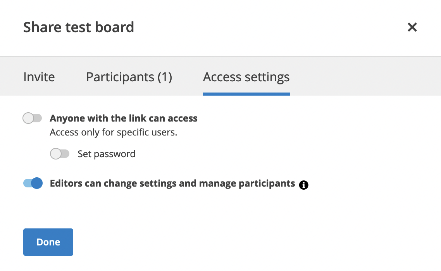
Task: Click the 'Set password' label text
Action: tap(106, 154)
